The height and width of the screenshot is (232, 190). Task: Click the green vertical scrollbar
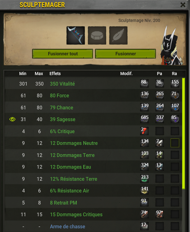point(184,133)
